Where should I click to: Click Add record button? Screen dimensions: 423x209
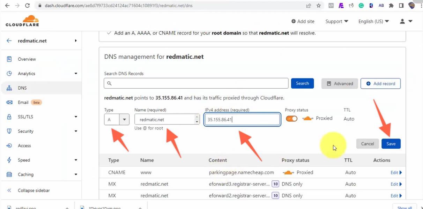380,84
